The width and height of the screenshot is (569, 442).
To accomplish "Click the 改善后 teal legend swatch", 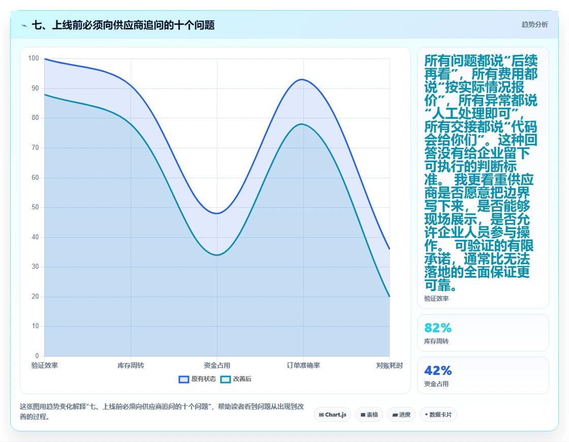I will click(226, 379).
